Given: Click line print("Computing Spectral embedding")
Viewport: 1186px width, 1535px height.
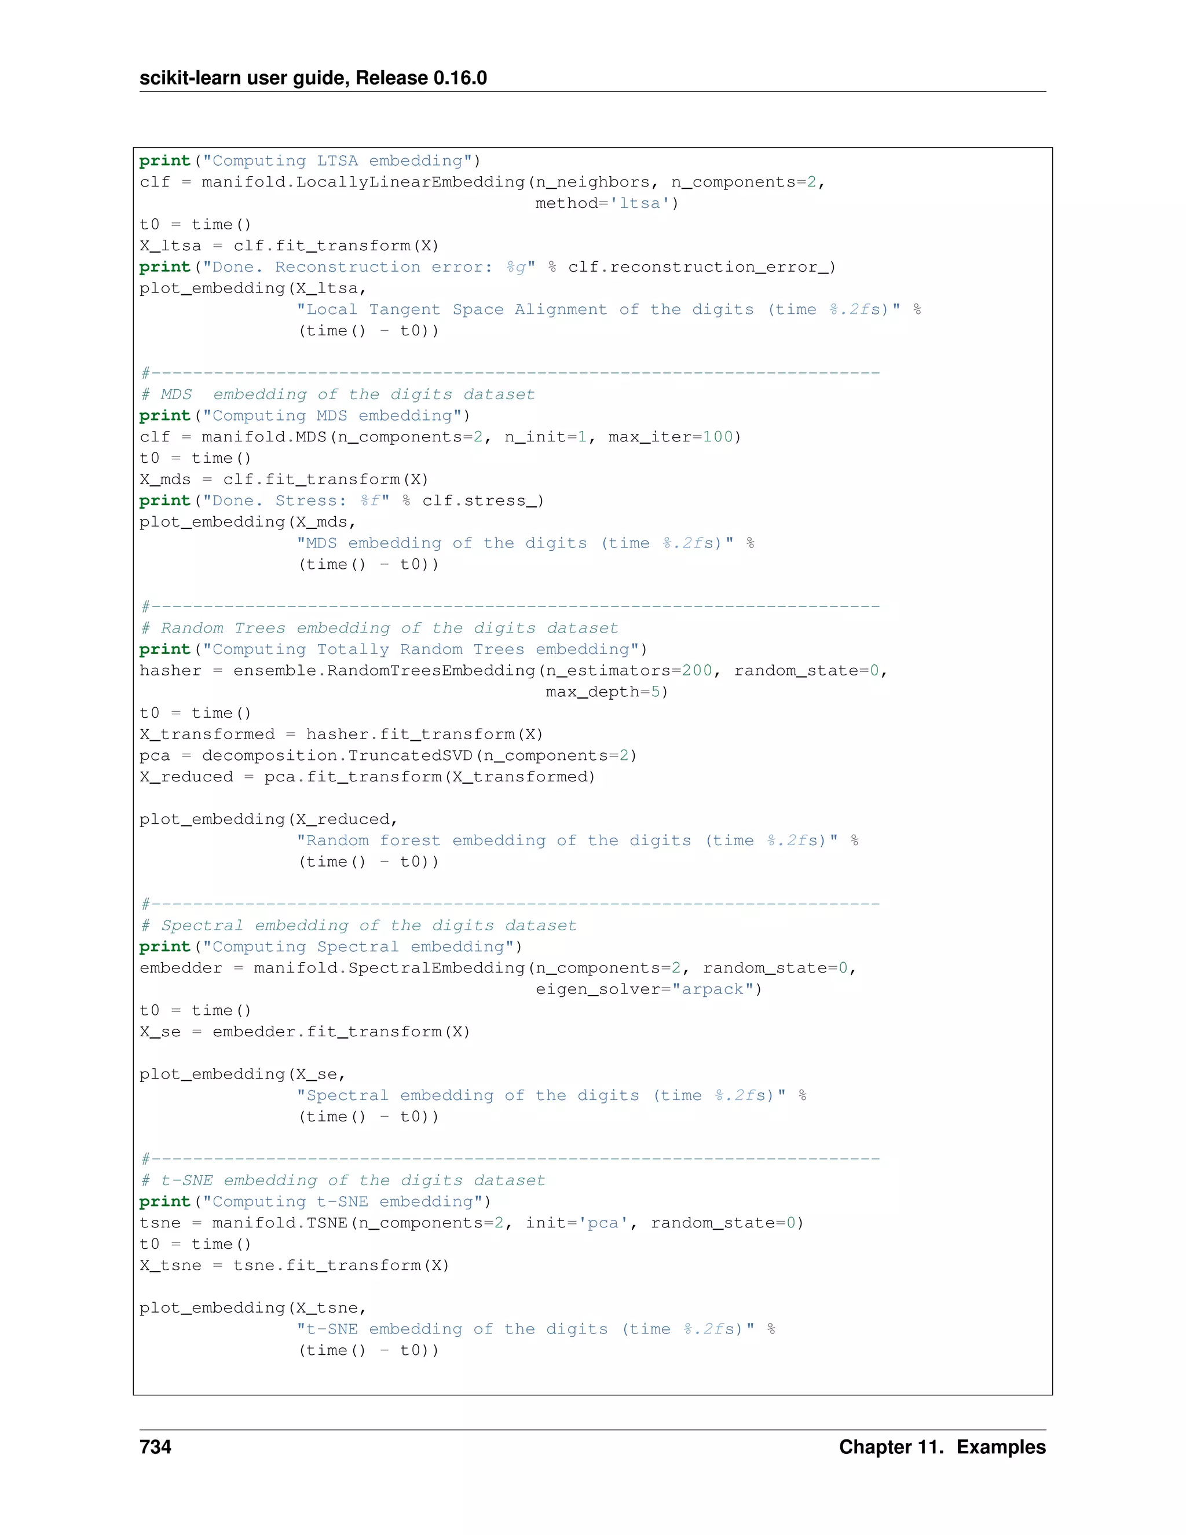Looking at the screenshot, I should (x=331, y=946).
